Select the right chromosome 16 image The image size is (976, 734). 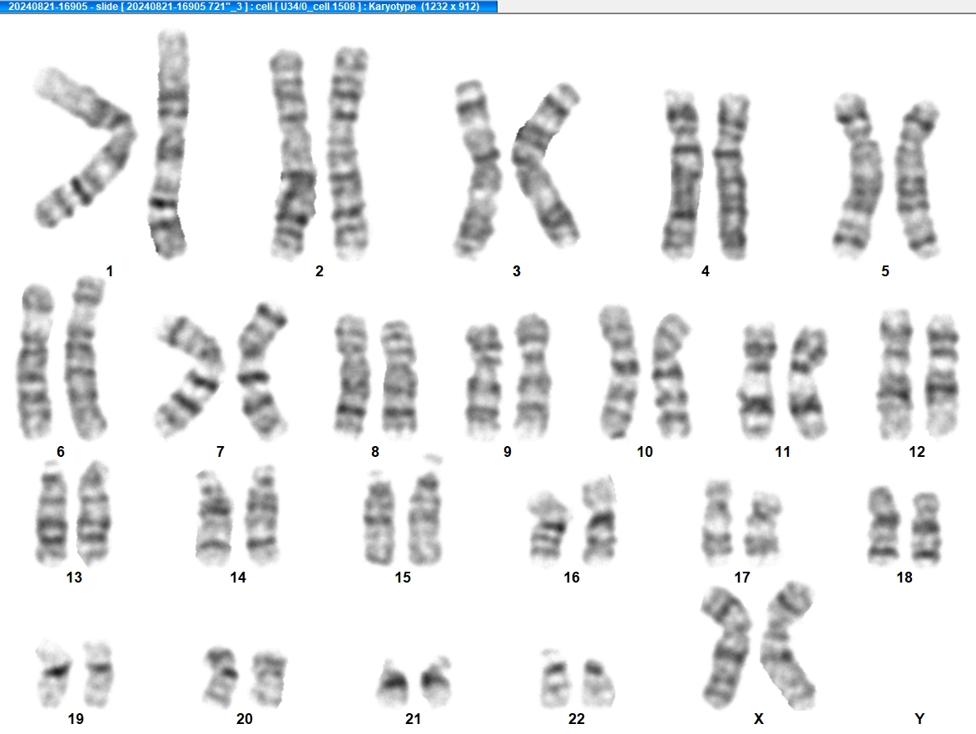(599, 519)
